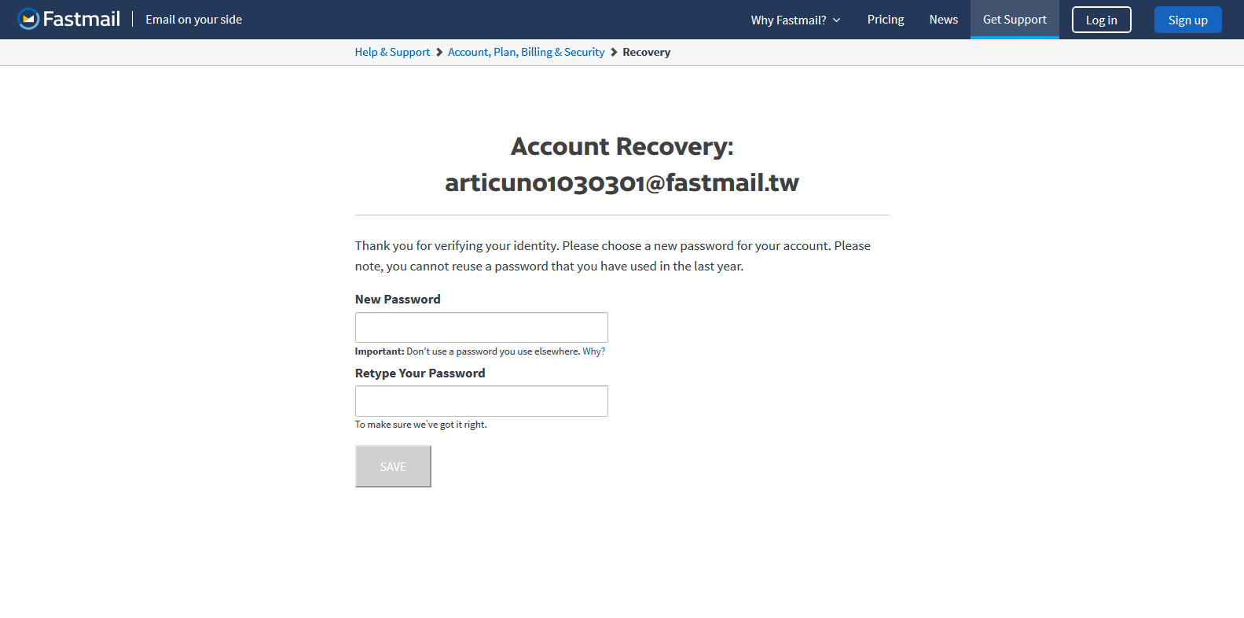Select the Get Support tab
This screenshot has height=618, width=1244.
click(1015, 20)
